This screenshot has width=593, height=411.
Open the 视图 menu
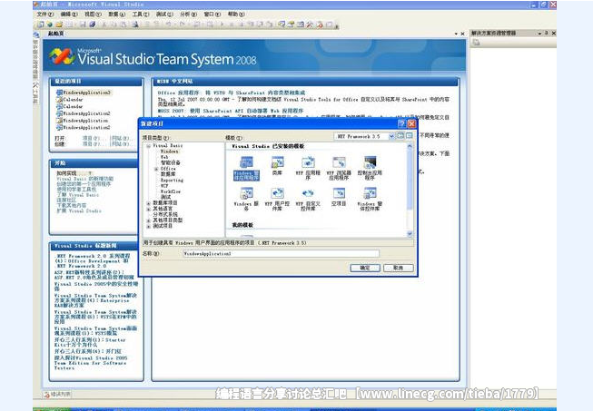[93, 14]
